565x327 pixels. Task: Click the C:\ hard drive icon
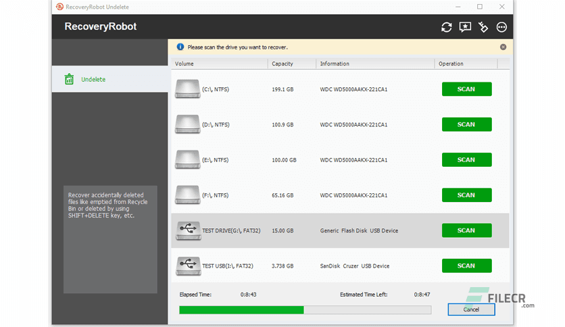(187, 89)
